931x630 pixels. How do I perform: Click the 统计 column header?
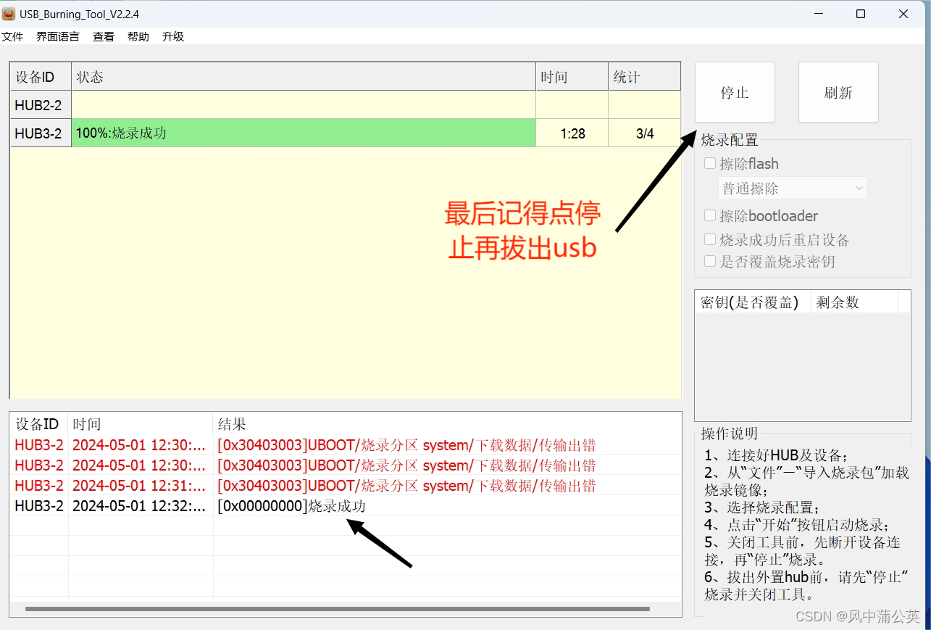tap(645, 77)
